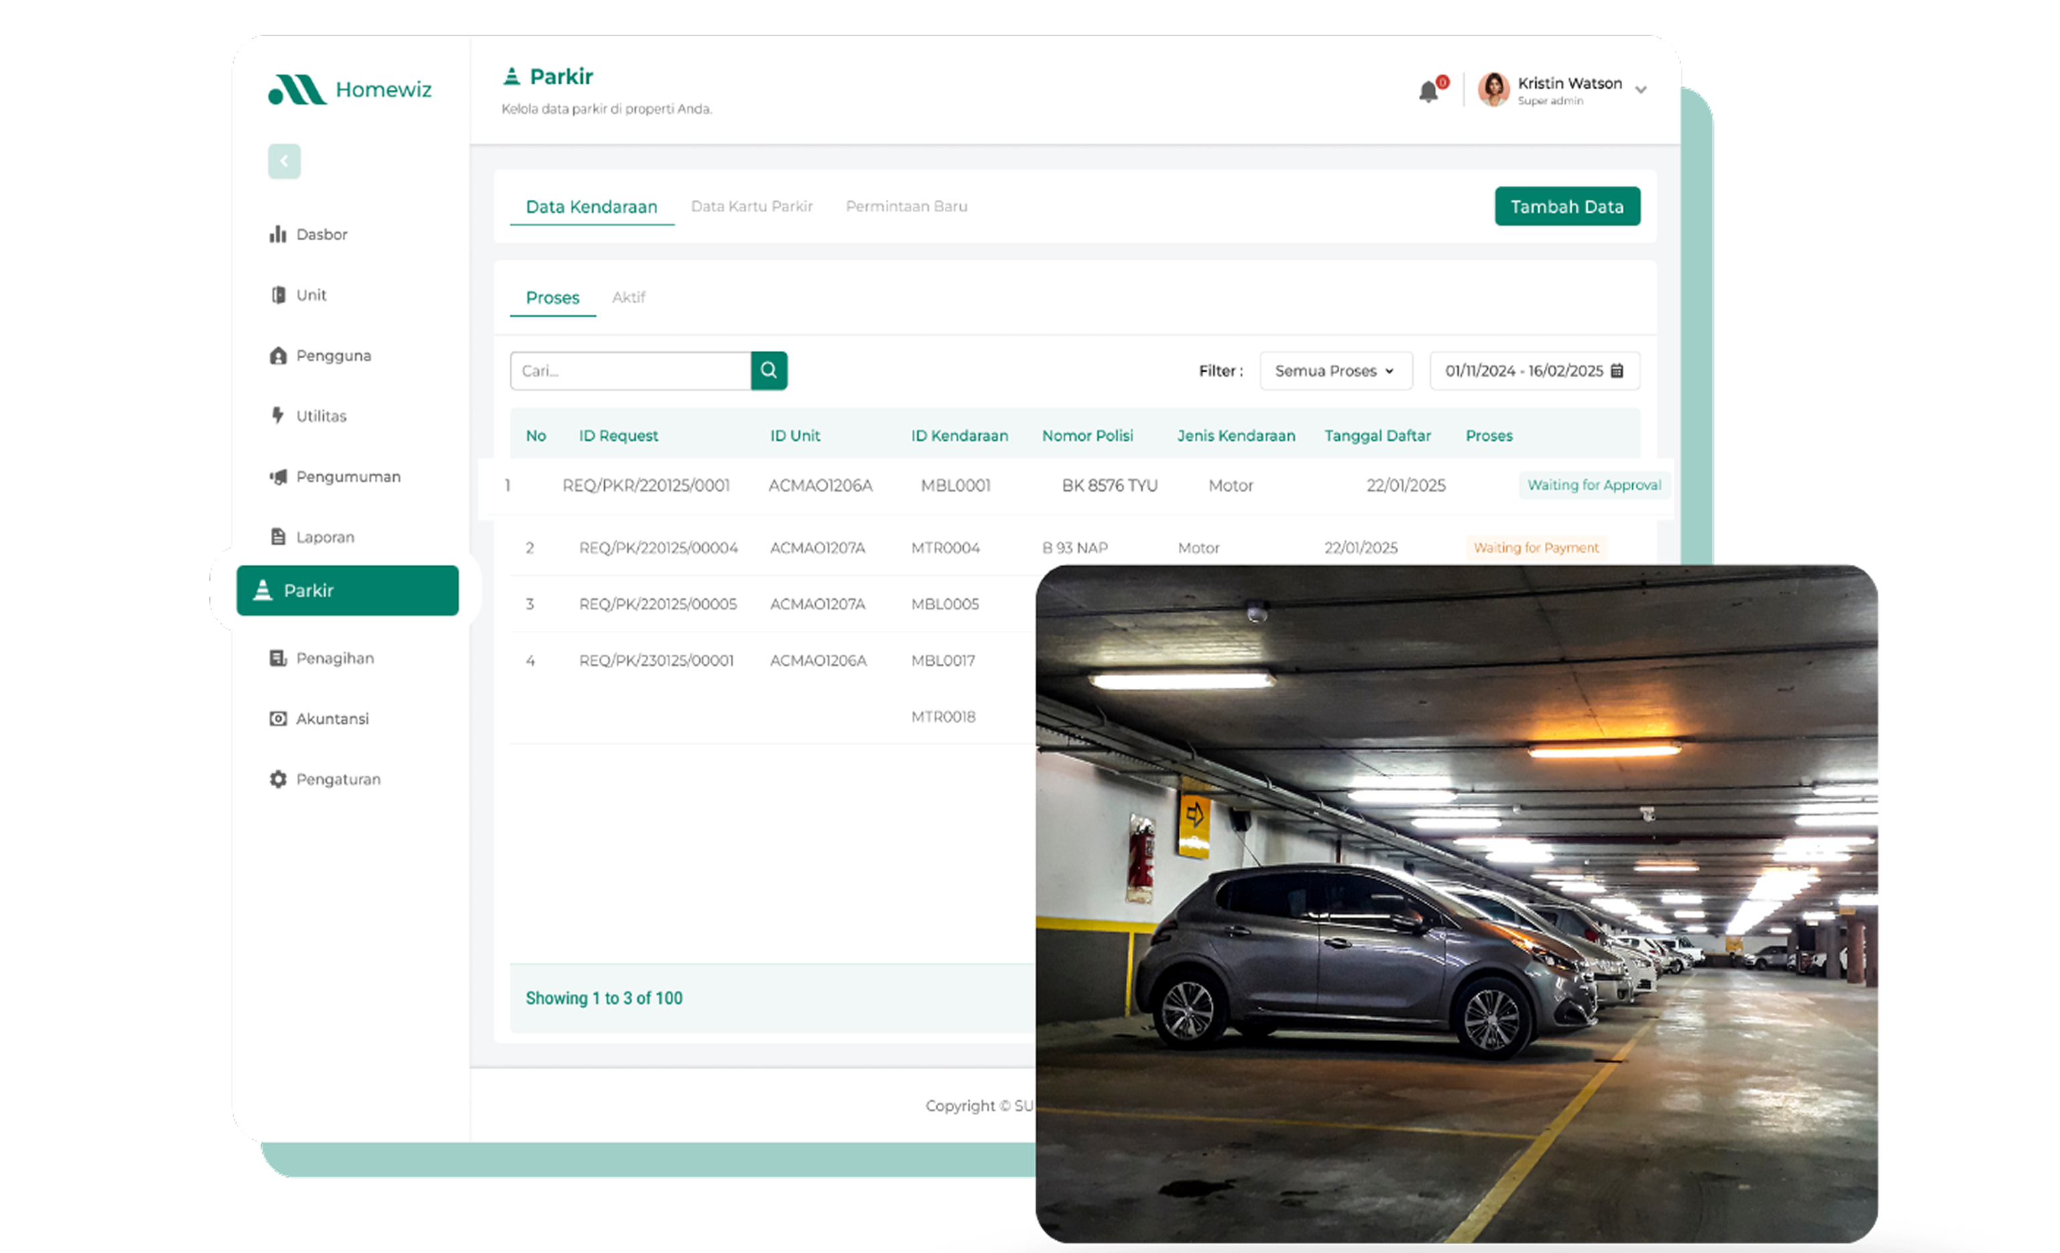
Task: Open the Pengumuman announcements section
Action: pos(348,476)
